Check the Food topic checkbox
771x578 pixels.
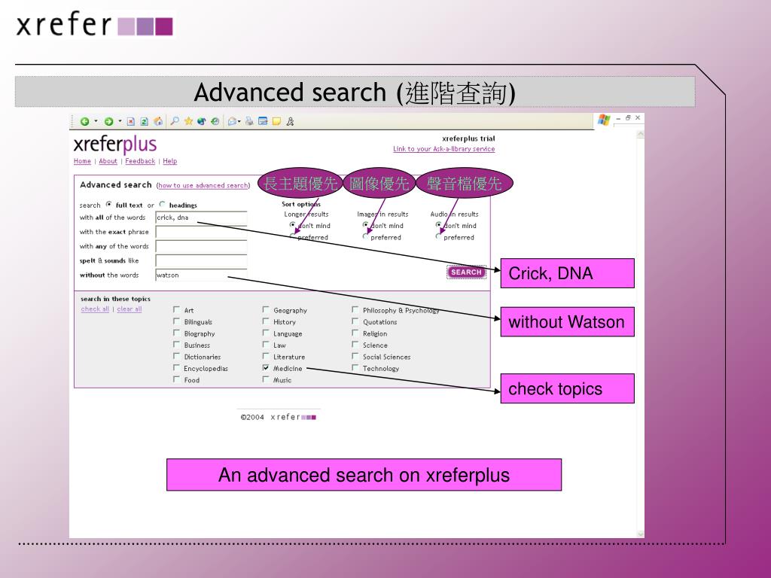[x=176, y=379]
